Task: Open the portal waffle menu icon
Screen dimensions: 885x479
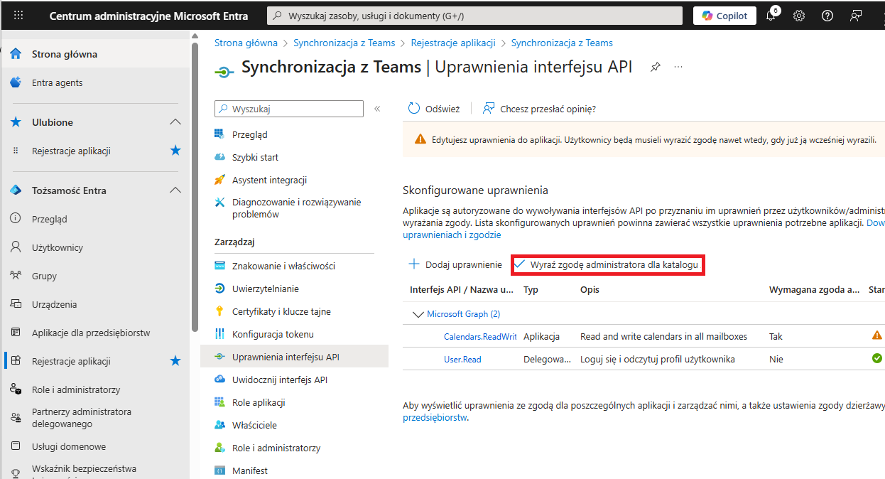Action: coord(18,15)
